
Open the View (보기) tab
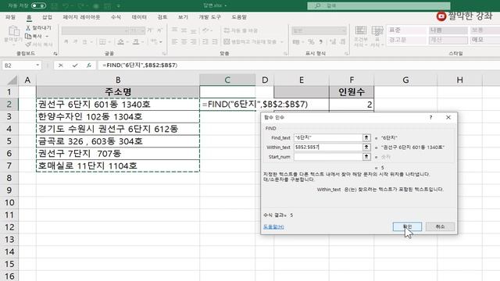pos(183,17)
